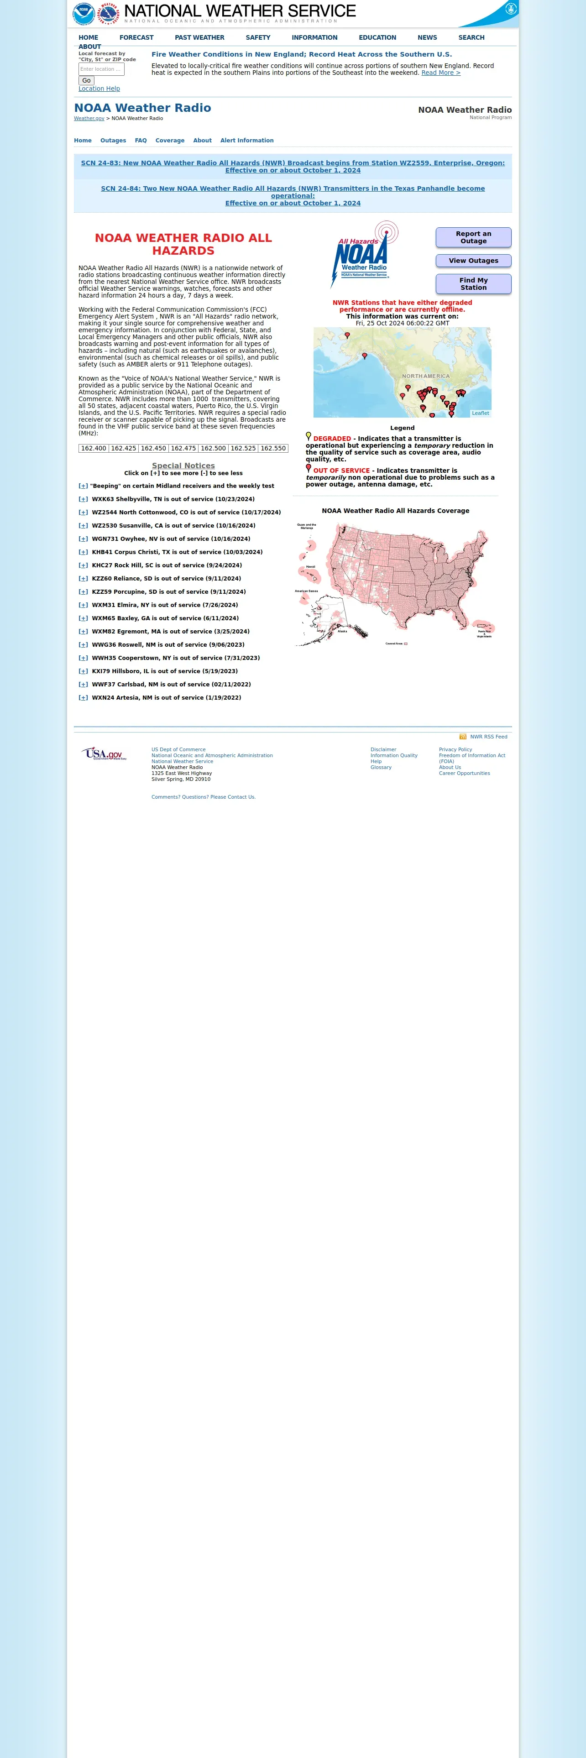Open the Location Help link
The width and height of the screenshot is (586, 1758).
tap(99, 89)
